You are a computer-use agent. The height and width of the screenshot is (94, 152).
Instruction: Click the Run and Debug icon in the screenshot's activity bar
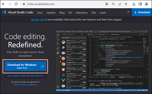pos(58,48)
